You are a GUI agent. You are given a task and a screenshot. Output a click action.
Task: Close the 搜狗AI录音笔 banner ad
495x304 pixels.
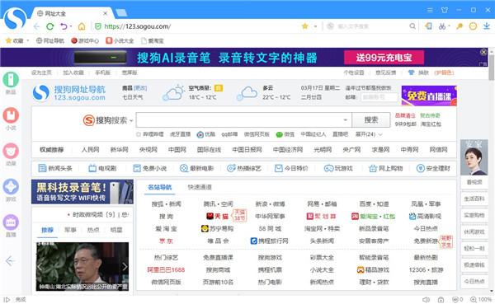(483, 52)
